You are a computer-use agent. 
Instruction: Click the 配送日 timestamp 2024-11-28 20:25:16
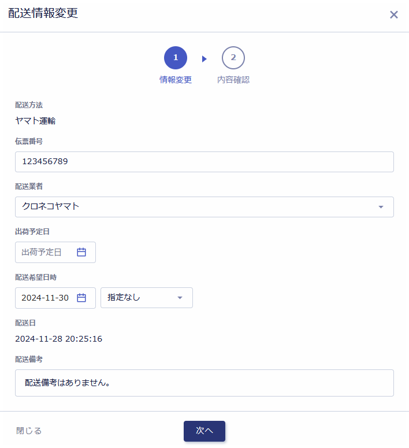58,339
